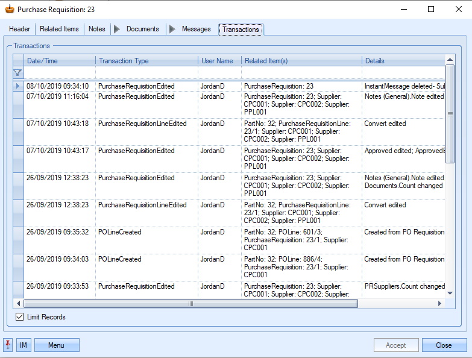472x358 pixels.
Task: Sort by the Date/Time column header
Action: tap(59, 61)
